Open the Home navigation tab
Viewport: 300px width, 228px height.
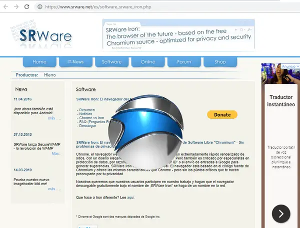[x=39, y=62]
